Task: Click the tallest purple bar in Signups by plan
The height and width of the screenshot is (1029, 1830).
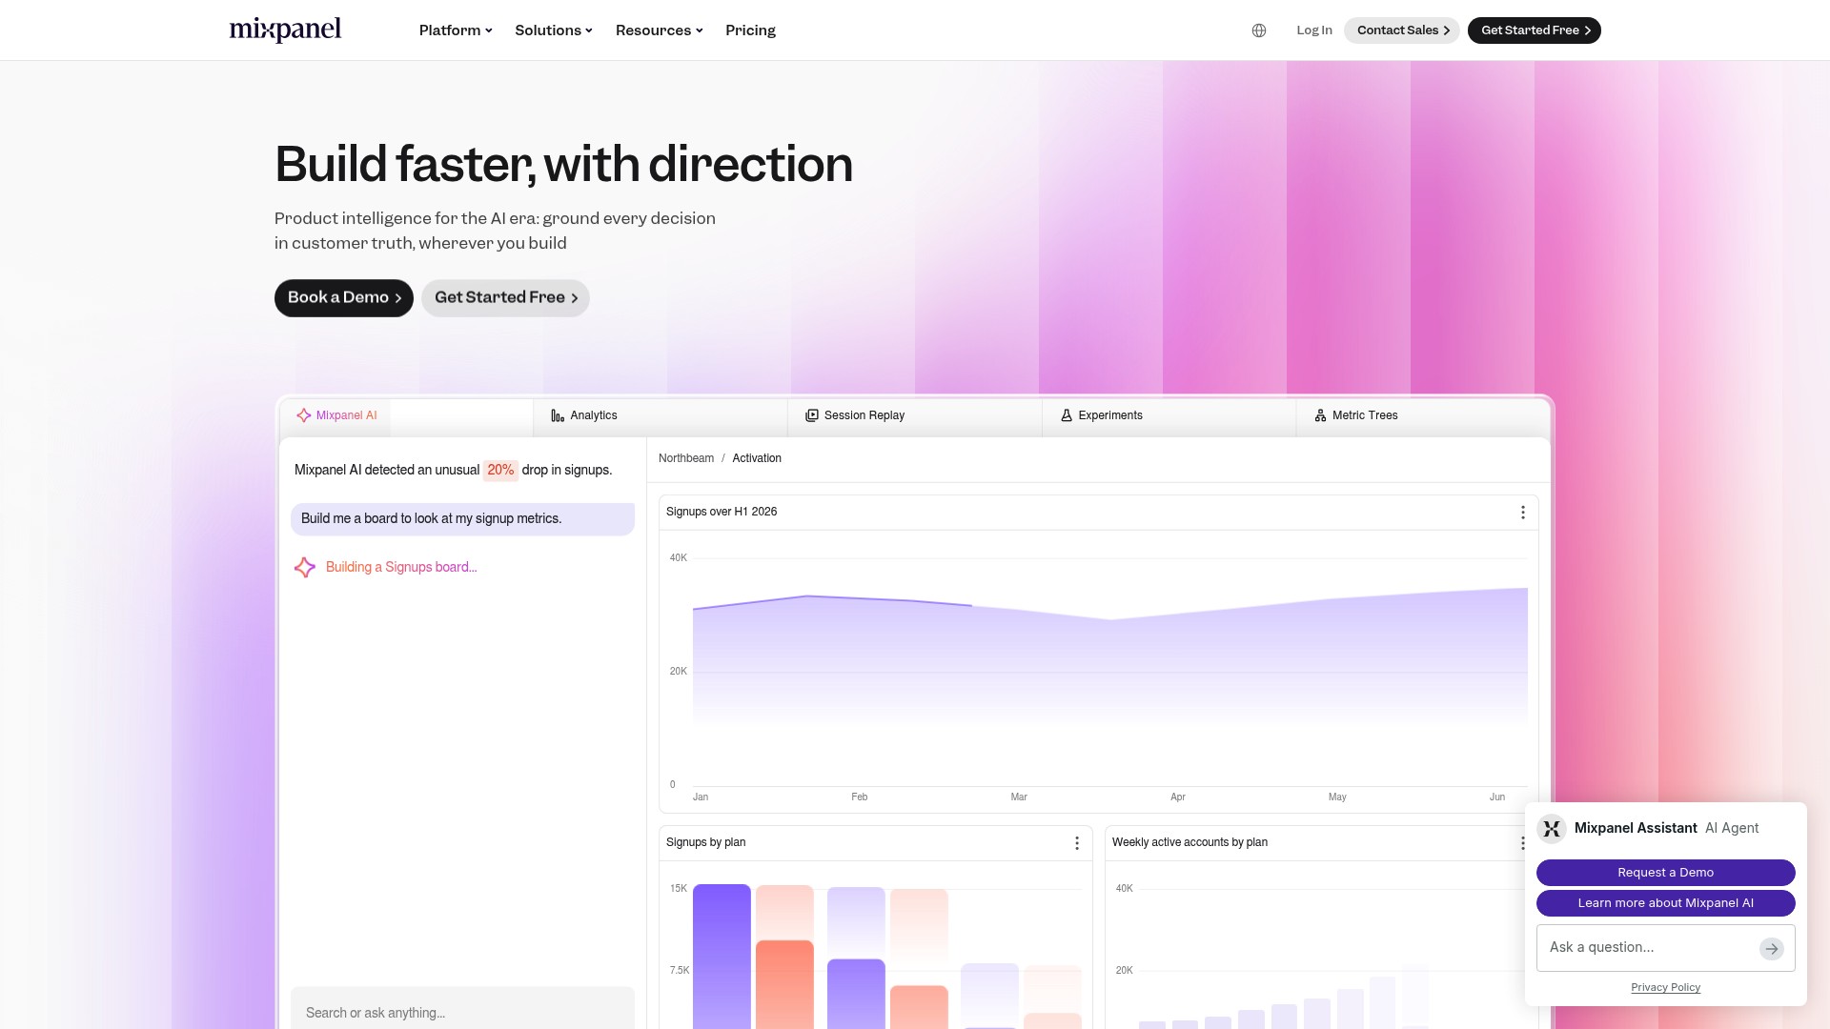Action: tap(722, 957)
